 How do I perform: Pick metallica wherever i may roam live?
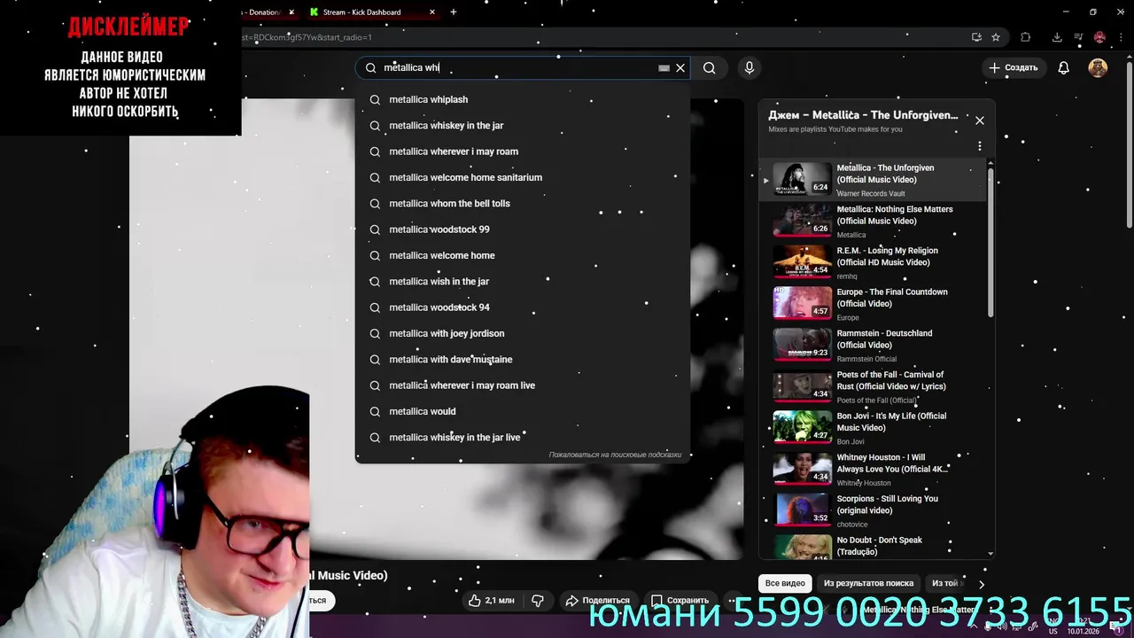point(523,385)
